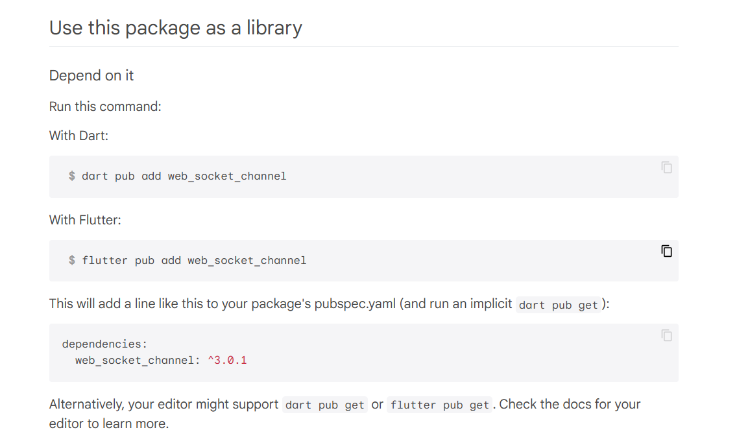Viewport: 737px width, 441px height.
Task: Click the ^3.0.1 version text
Action: point(228,360)
